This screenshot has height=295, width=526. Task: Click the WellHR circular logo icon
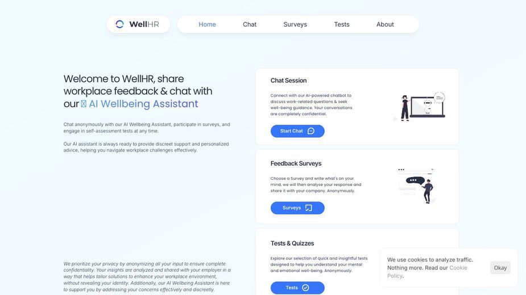120,24
